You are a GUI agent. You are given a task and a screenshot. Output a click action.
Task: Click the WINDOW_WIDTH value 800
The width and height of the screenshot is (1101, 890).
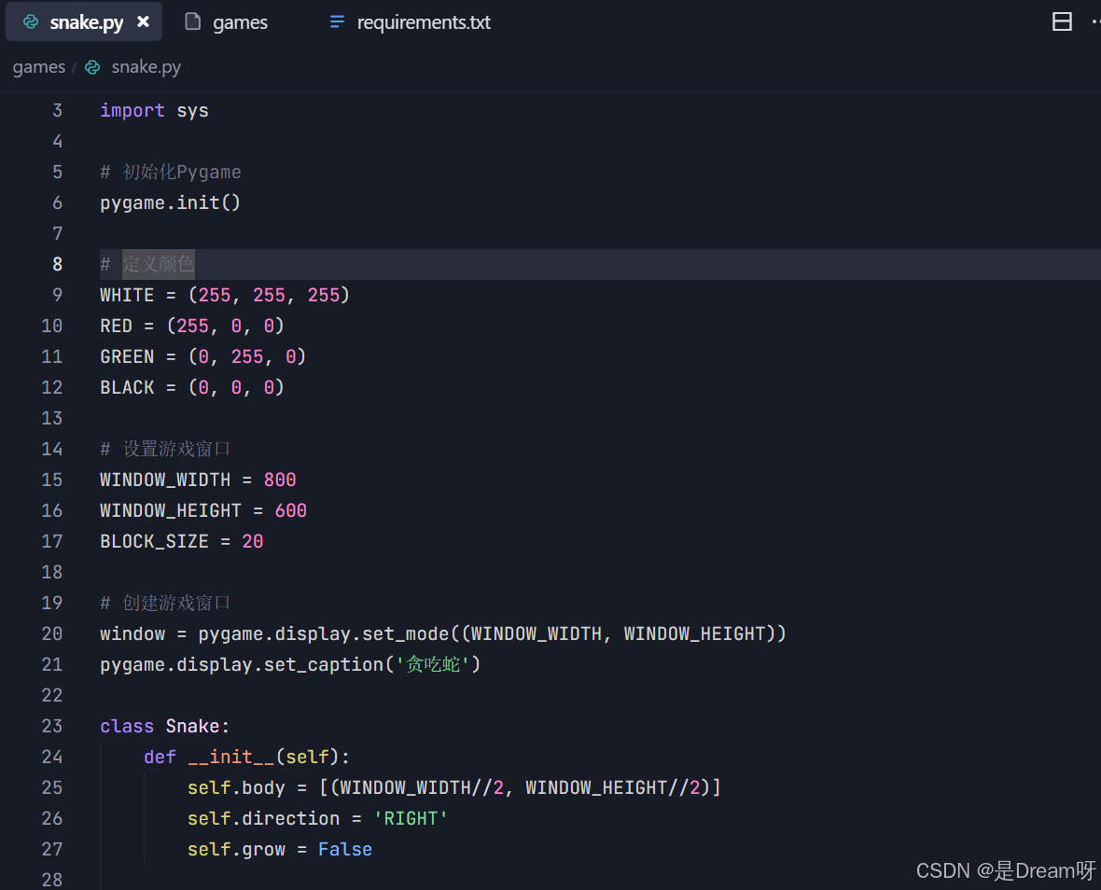point(280,480)
